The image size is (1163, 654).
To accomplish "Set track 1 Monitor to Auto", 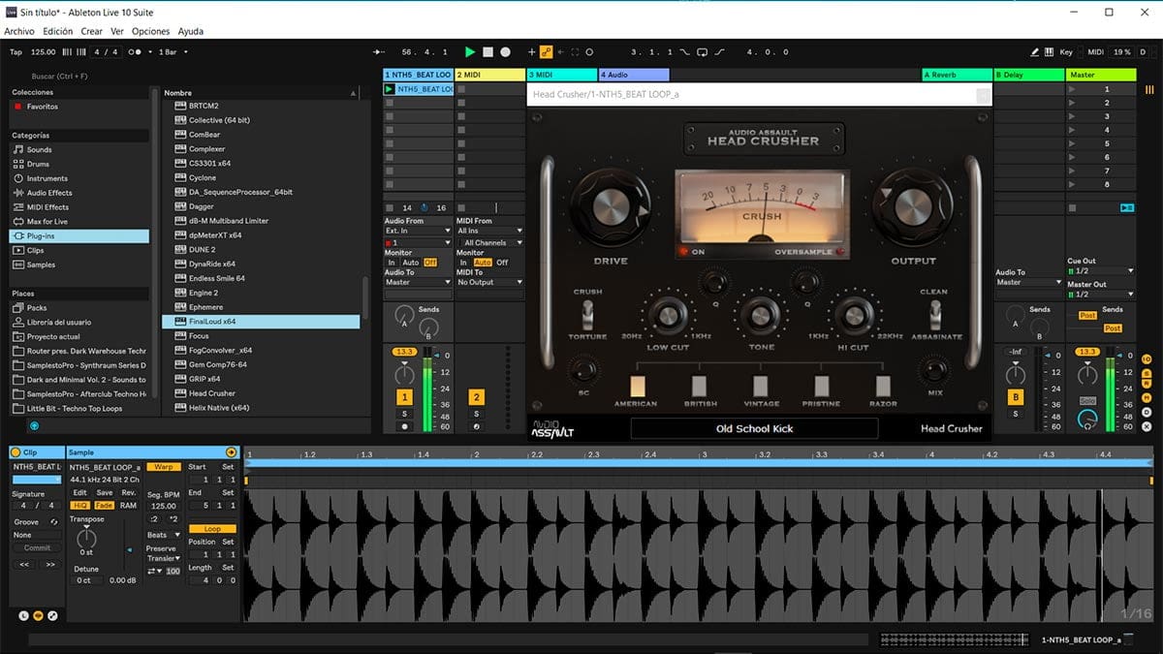I will pos(411,263).
